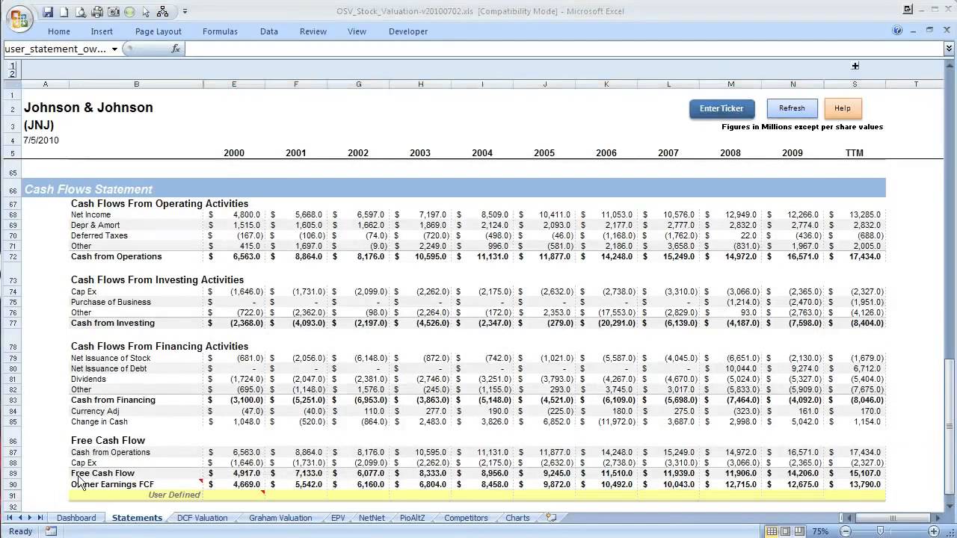Go to last sheet tab arrow
The width and height of the screenshot is (957, 538).
40,518
